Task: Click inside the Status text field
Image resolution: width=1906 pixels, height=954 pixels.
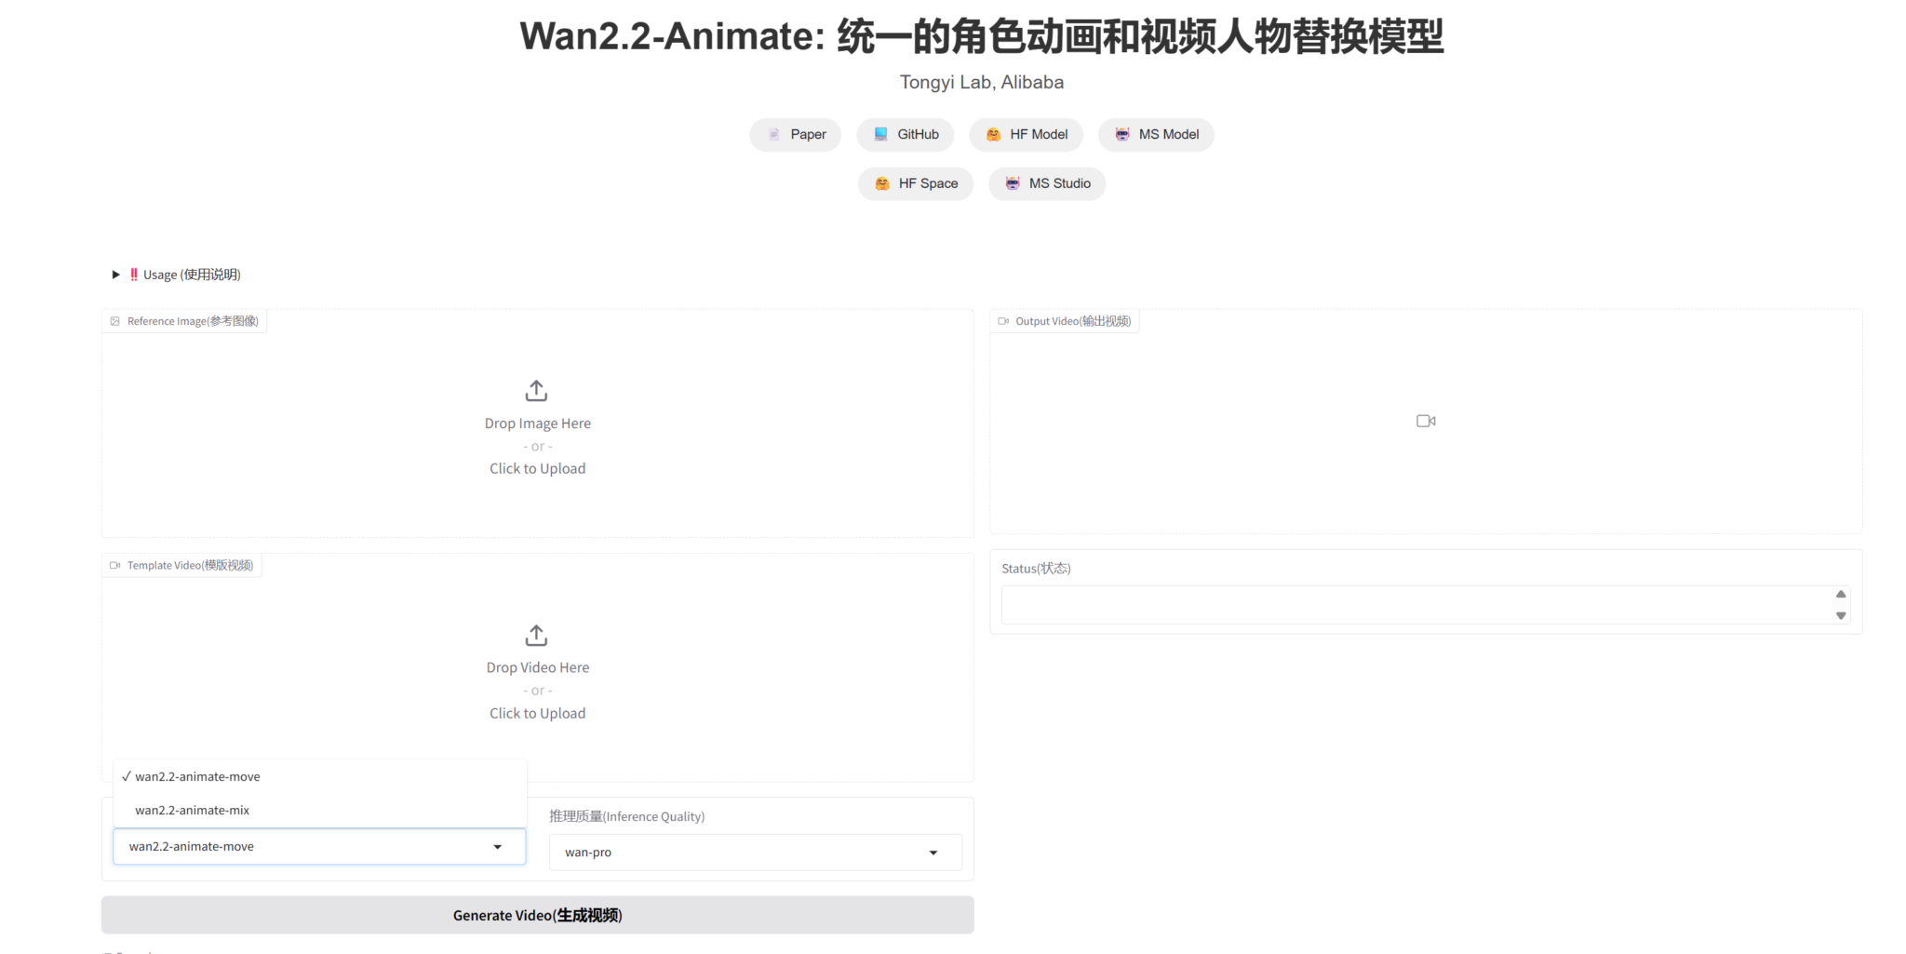Action: [x=1396, y=604]
